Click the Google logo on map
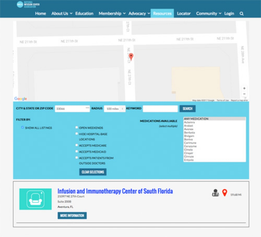This screenshot has height=237, width=261. (20, 99)
